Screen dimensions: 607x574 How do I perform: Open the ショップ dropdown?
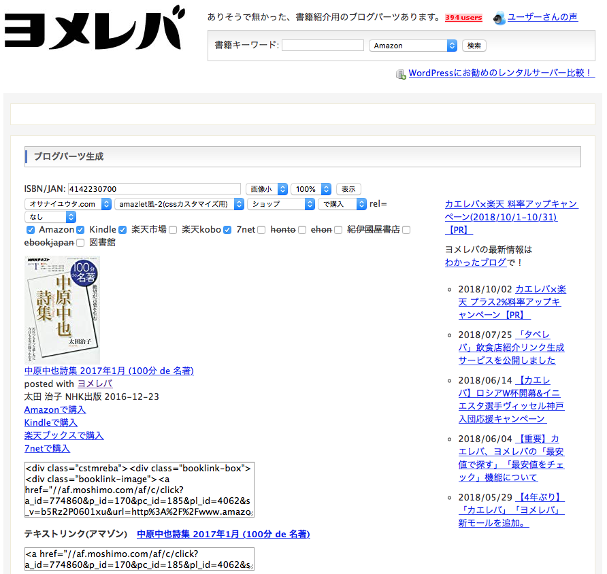(281, 204)
